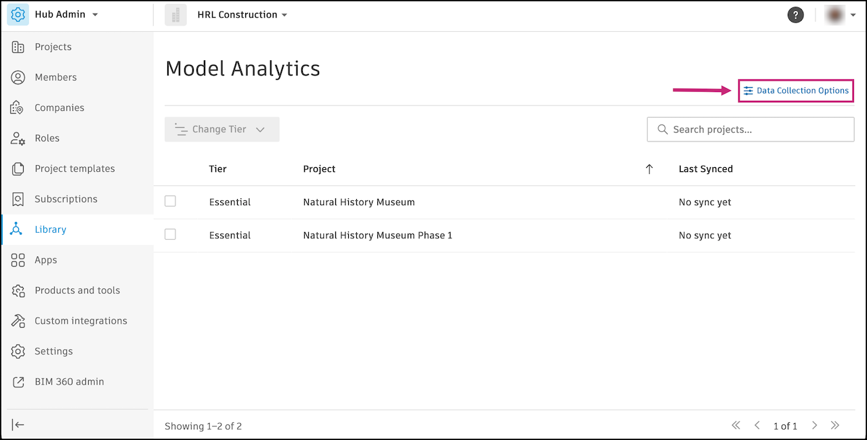Open Custom integrations

[81, 321]
